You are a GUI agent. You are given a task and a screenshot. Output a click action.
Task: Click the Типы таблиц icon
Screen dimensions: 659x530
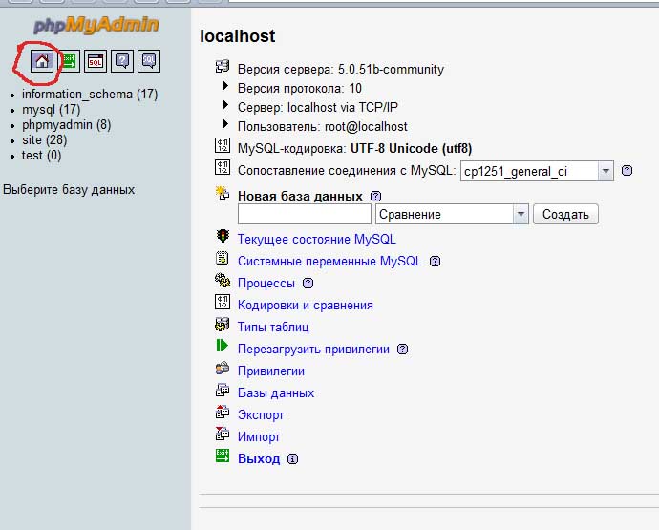point(223,324)
